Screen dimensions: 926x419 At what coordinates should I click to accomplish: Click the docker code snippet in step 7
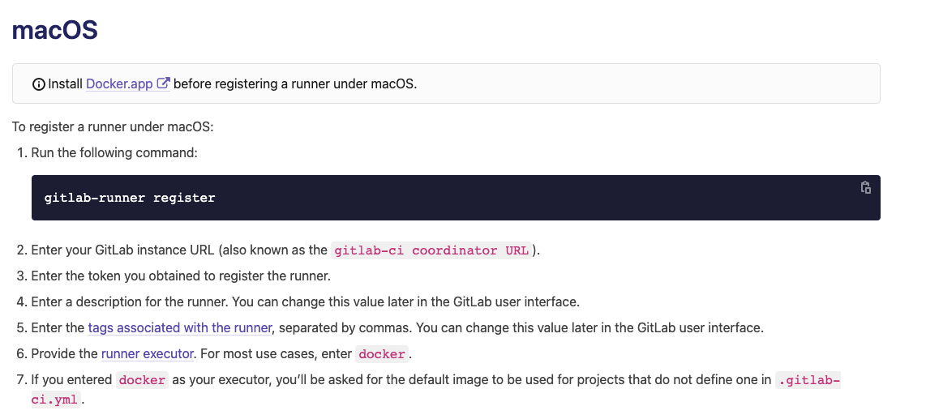click(x=142, y=380)
